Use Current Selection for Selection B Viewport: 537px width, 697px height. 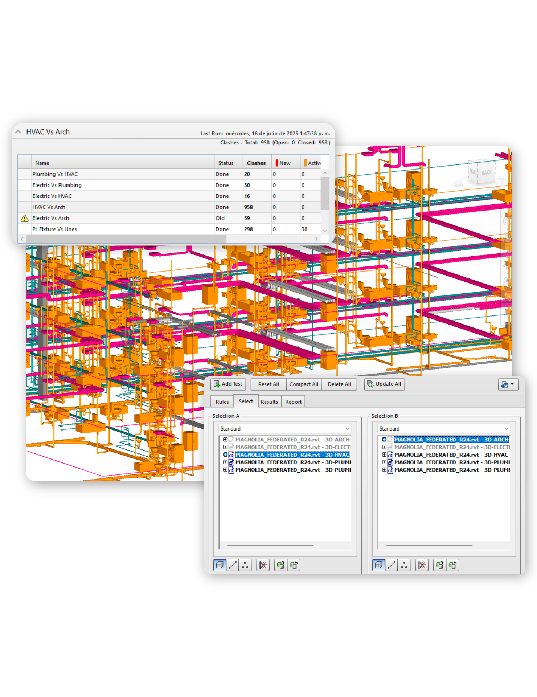[x=440, y=565]
